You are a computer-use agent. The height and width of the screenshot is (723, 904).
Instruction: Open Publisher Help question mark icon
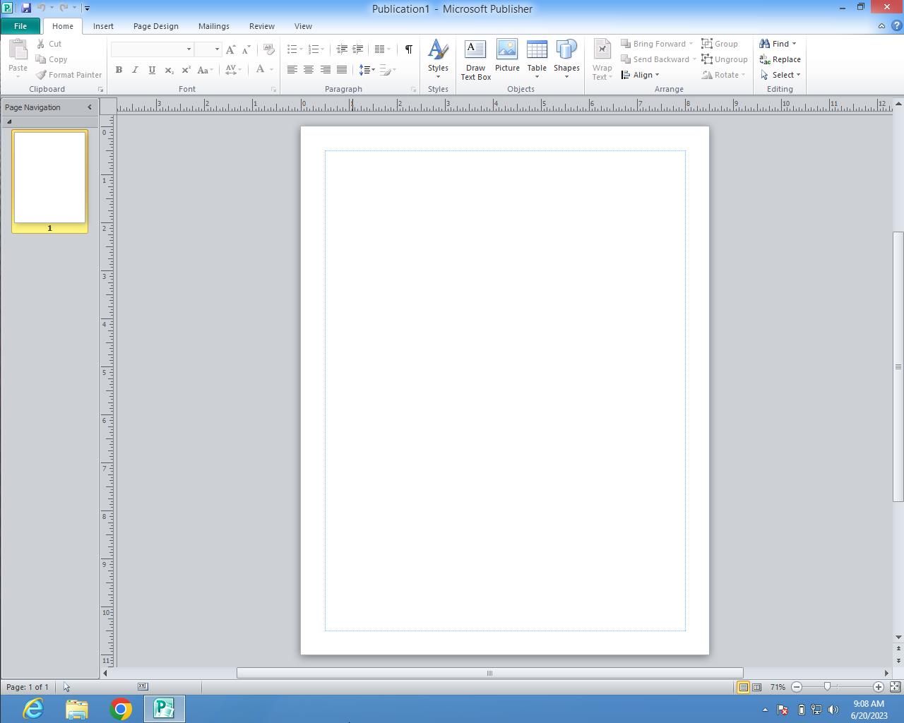coord(896,26)
